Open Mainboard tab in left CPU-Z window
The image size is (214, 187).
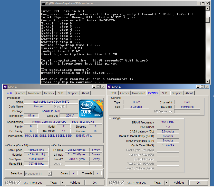click(x=35, y=93)
